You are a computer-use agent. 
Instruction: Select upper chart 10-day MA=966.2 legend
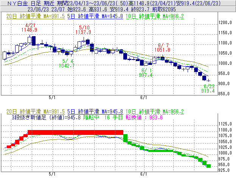(155, 16)
